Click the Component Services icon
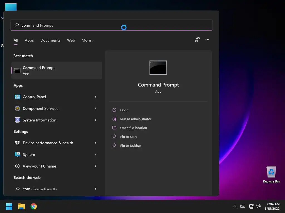This screenshot has height=213, width=285. click(18, 108)
